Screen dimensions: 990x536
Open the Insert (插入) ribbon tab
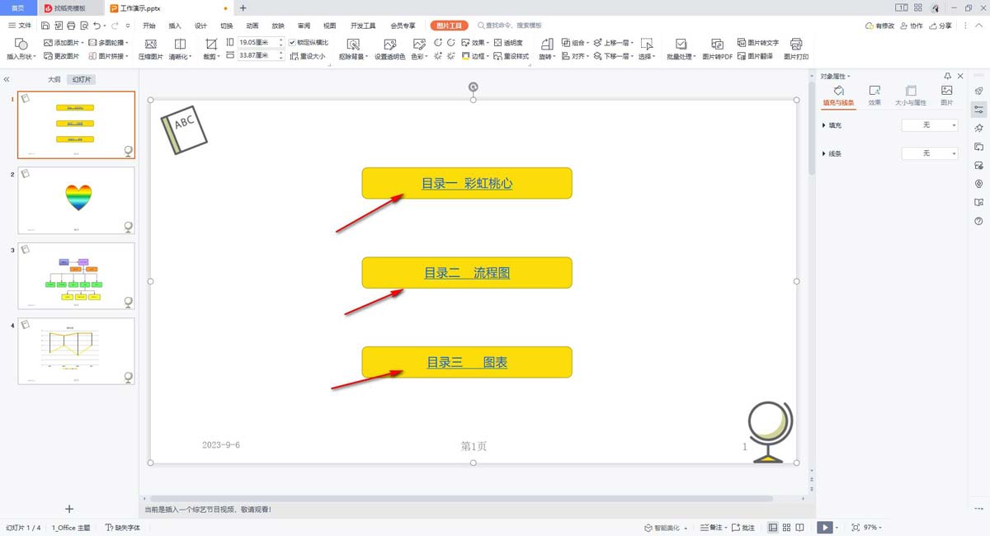point(175,26)
